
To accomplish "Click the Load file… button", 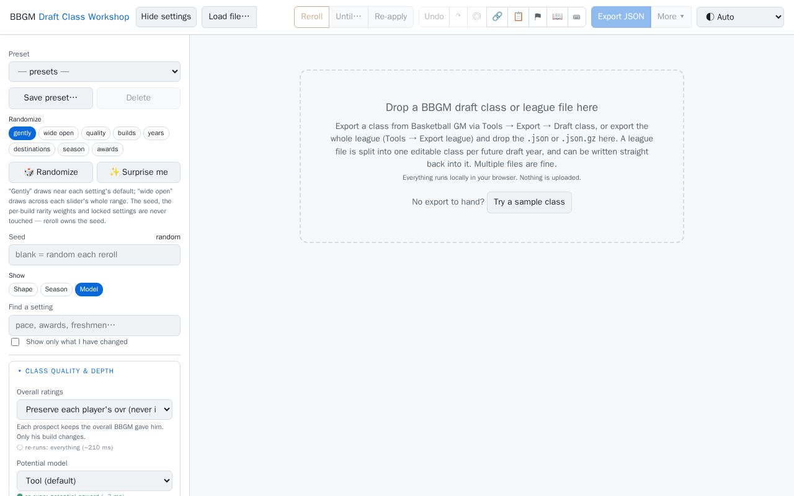I will click(229, 17).
